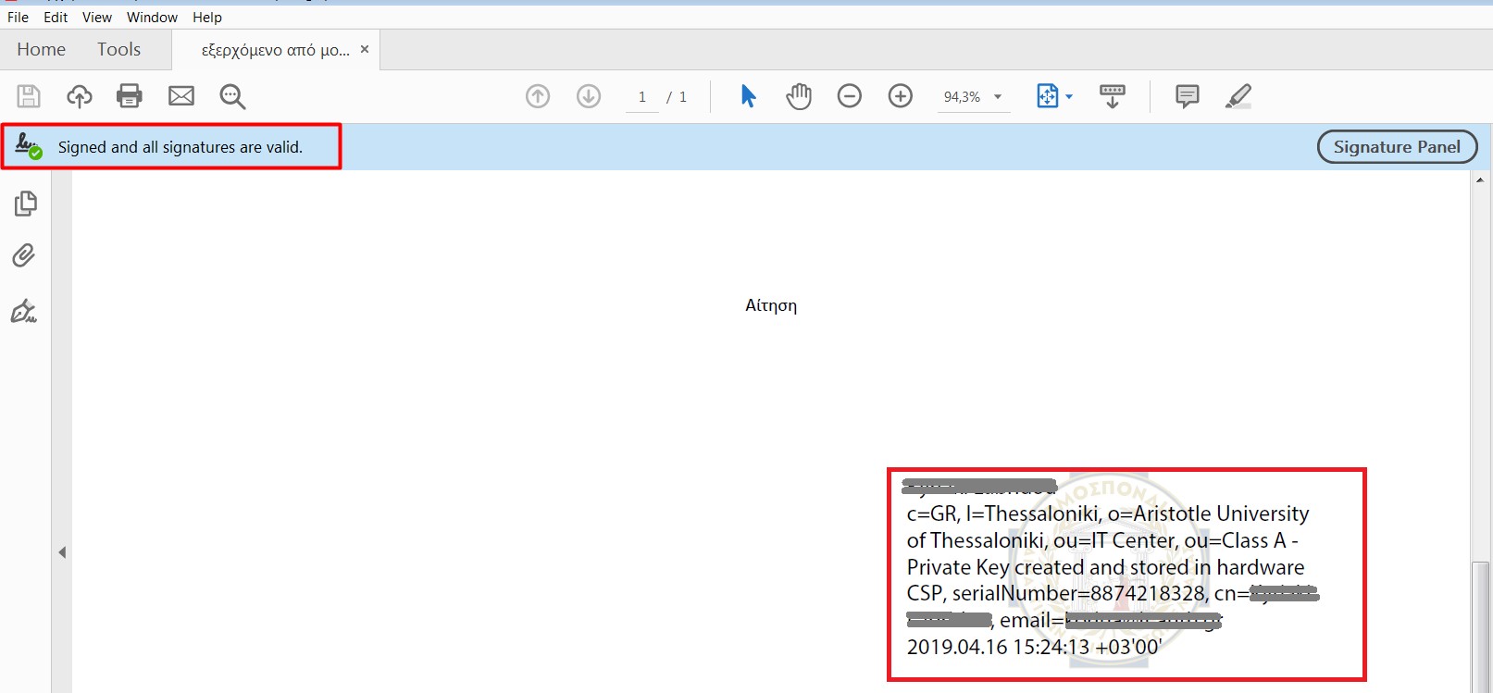Print the document via printer icon
1493x693 pixels.
click(x=130, y=96)
